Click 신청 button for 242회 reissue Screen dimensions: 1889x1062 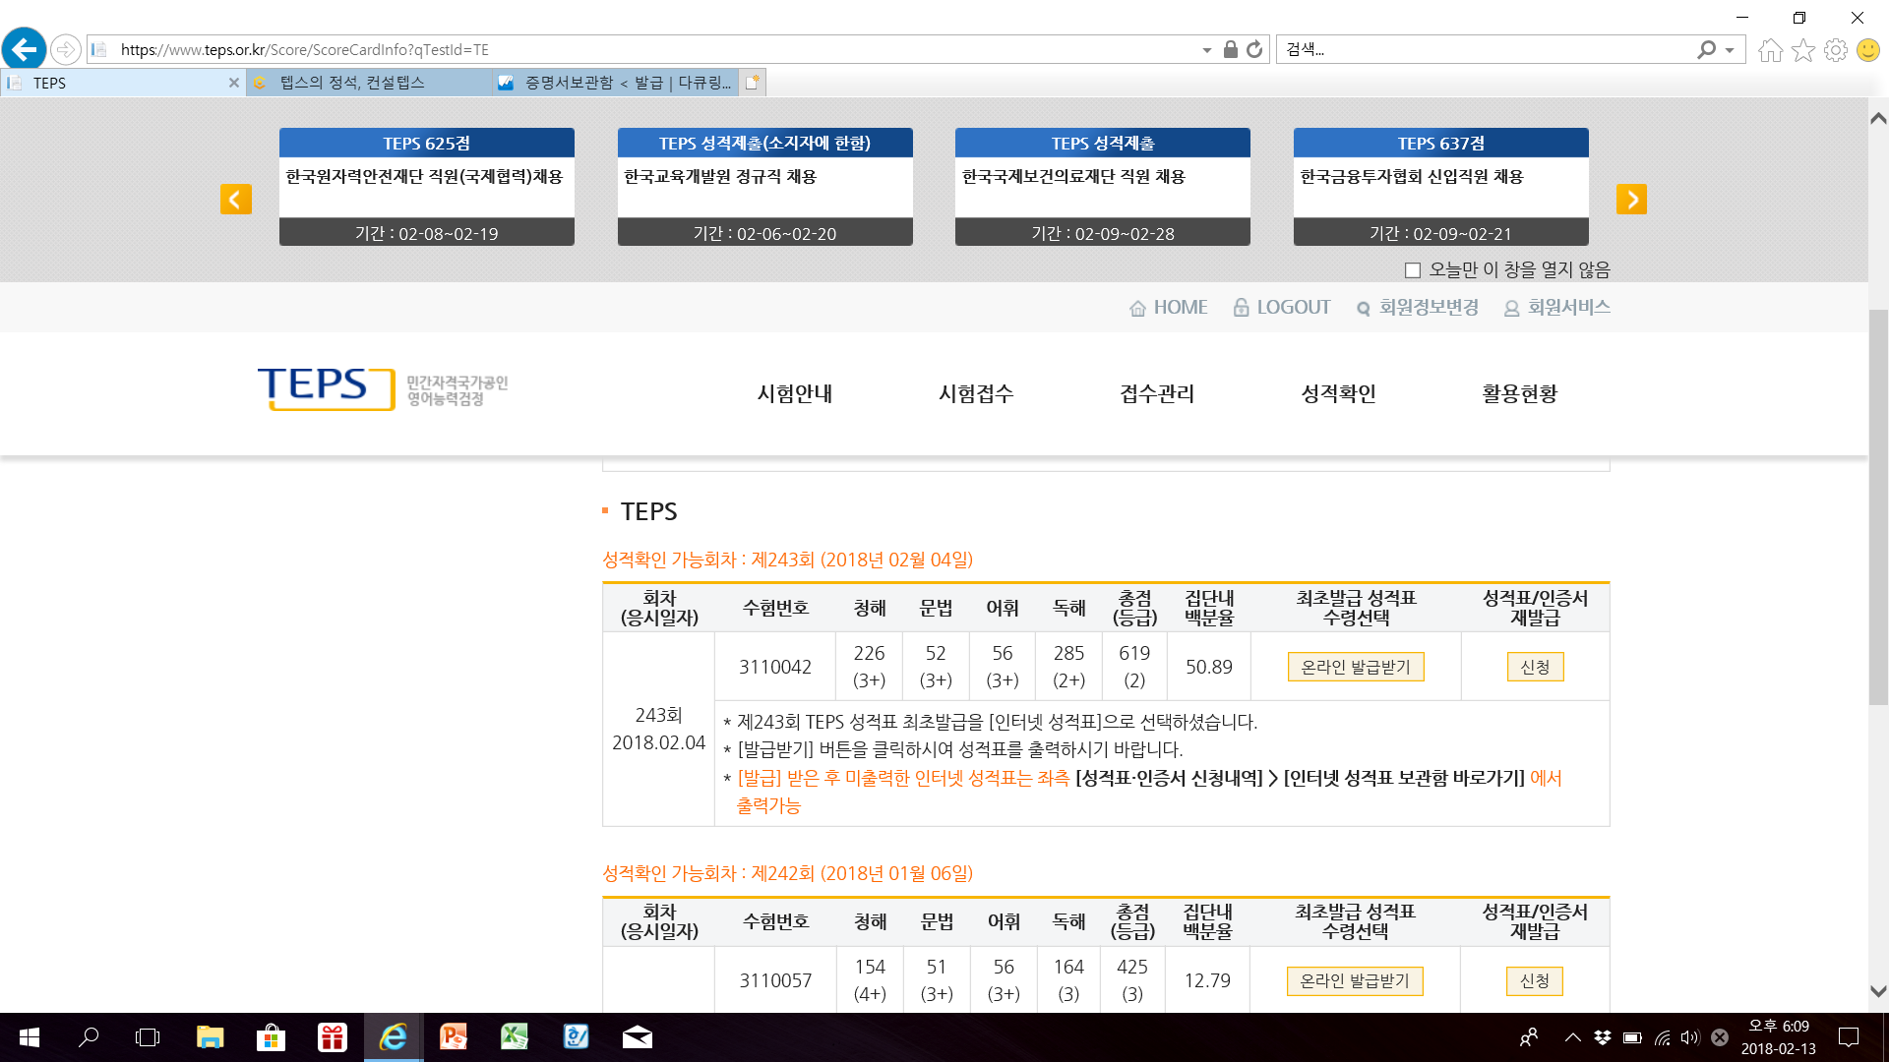click(x=1534, y=980)
